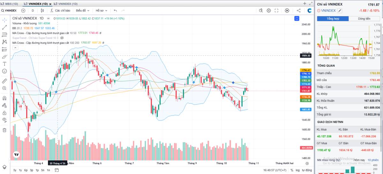This screenshot has height=174, width=383.
Task: Select the Text annotation tool
Action: tap(4, 63)
